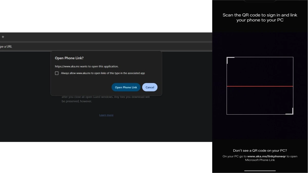308x173 pixels.
Task: Follow the Learn more link
Action: coord(106,115)
